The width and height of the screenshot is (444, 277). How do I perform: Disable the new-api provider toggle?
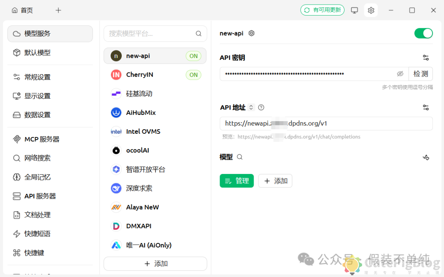tap(423, 33)
